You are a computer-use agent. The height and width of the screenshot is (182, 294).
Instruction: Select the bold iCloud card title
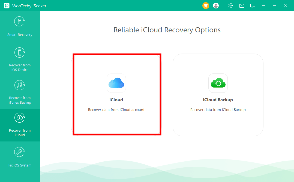coord(116,100)
